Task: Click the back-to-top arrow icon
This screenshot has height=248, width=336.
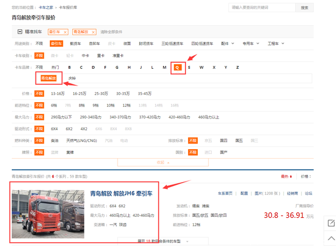Action: (x=331, y=238)
